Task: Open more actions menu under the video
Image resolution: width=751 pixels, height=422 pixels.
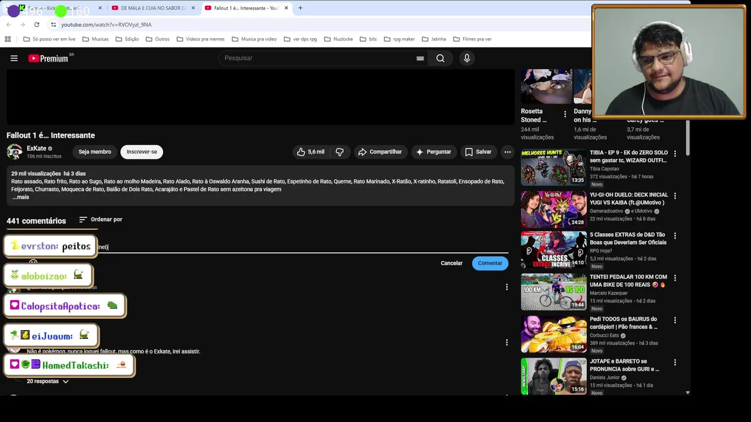Action: [x=508, y=152]
